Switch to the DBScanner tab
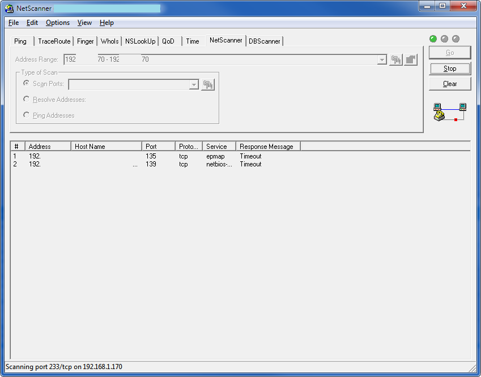Screen dimensions: 481x377 (264, 41)
